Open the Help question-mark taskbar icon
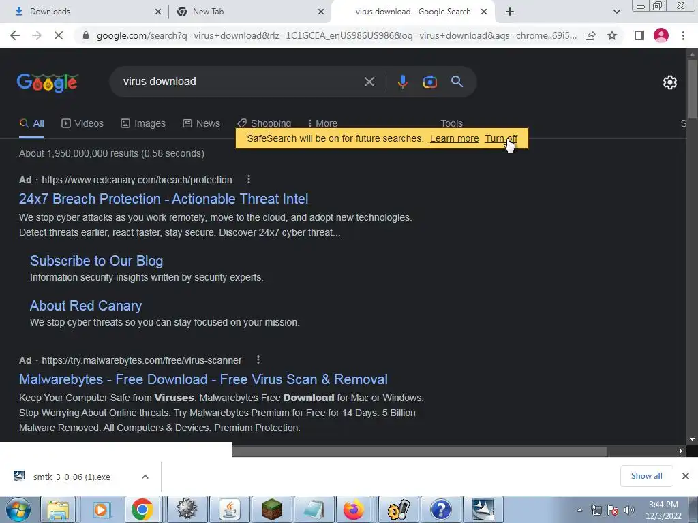Screen dimensions: 698x523 pos(441,509)
